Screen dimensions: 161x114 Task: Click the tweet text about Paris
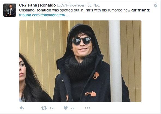pos(84,10)
